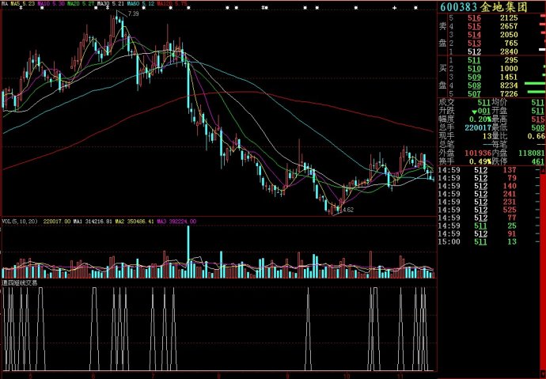The width and height of the screenshot is (546, 379).
Task: Click the 外盘 value 101936
Action: tap(477, 153)
